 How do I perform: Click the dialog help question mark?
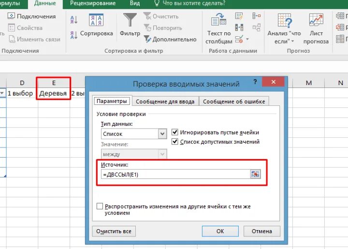pyautogui.click(x=255, y=82)
